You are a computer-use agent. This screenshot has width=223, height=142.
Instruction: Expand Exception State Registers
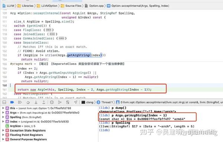[x=3, y=131]
